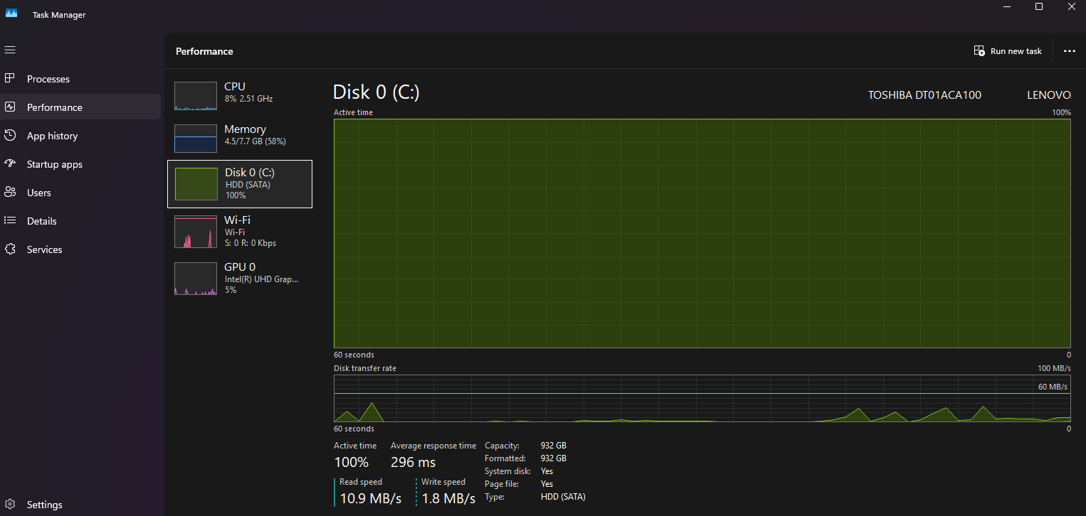Click the Run new task button label

[1016, 51]
